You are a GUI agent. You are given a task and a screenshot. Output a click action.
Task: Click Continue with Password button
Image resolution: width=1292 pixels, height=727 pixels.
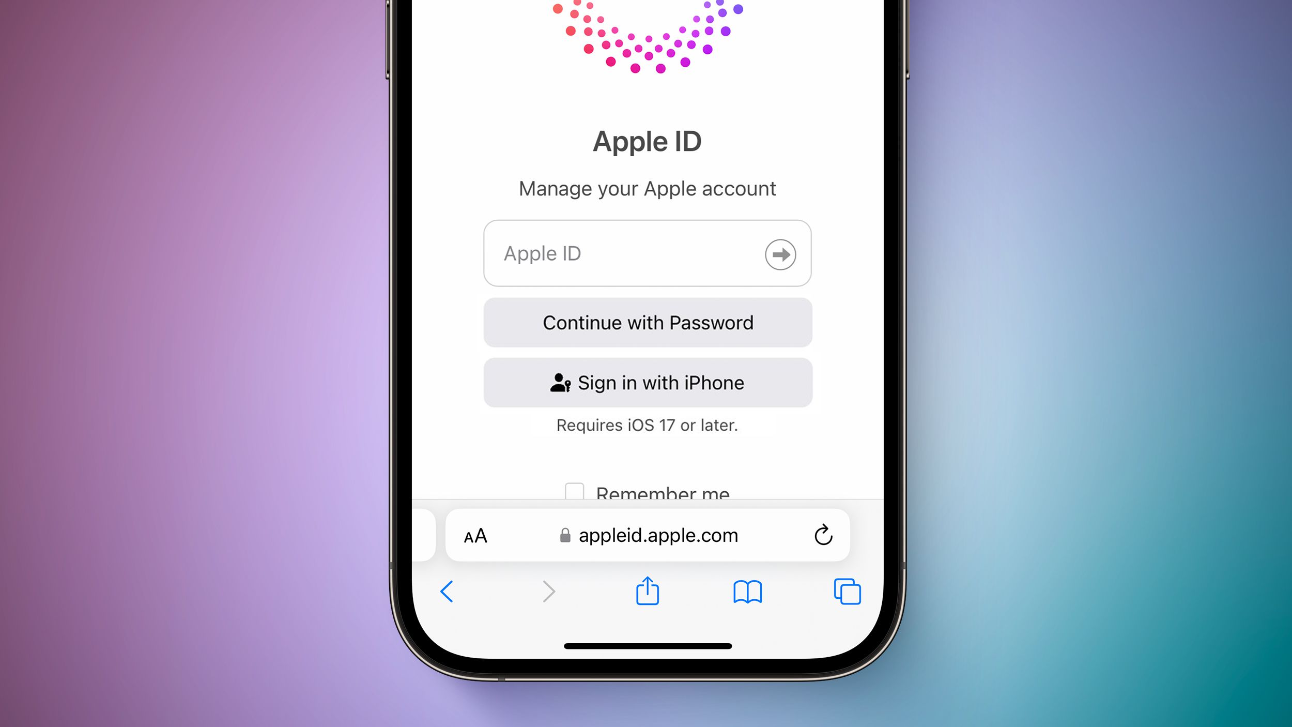click(x=647, y=321)
